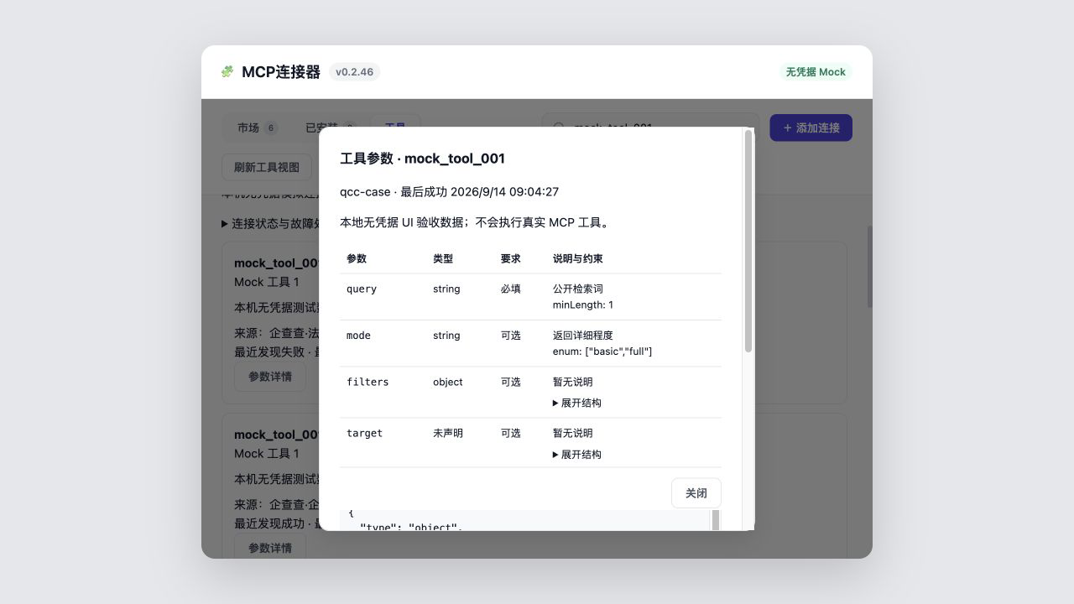Click the target parameter name
This screenshot has height=604, width=1074.
click(x=364, y=433)
